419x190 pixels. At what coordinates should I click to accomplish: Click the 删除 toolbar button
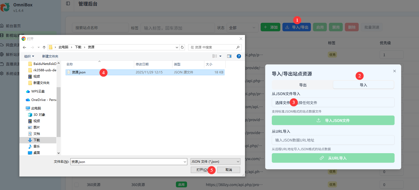[x=352, y=27]
